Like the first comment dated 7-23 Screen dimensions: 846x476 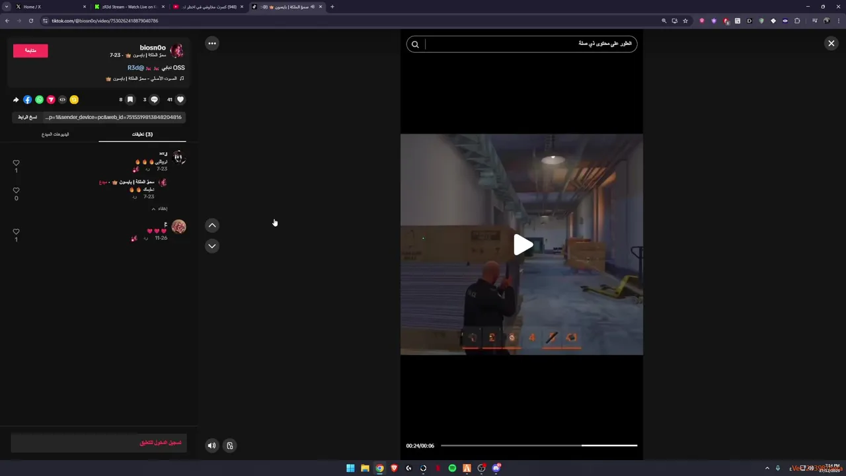(16, 163)
